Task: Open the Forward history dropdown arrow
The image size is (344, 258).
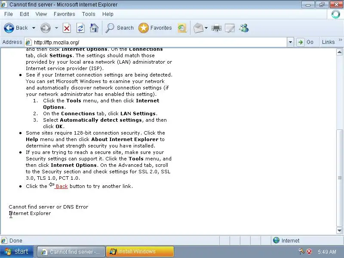Action: click(56, 28)
